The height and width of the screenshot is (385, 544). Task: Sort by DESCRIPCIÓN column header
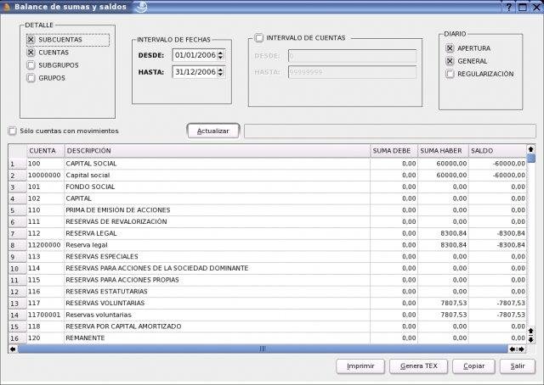point(218,151)
